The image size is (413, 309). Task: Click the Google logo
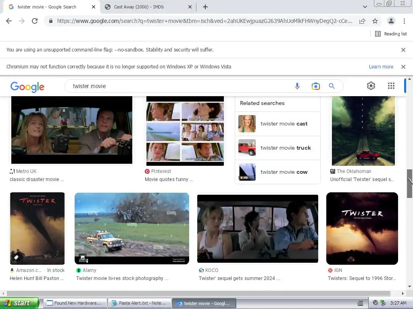[27, 87]
